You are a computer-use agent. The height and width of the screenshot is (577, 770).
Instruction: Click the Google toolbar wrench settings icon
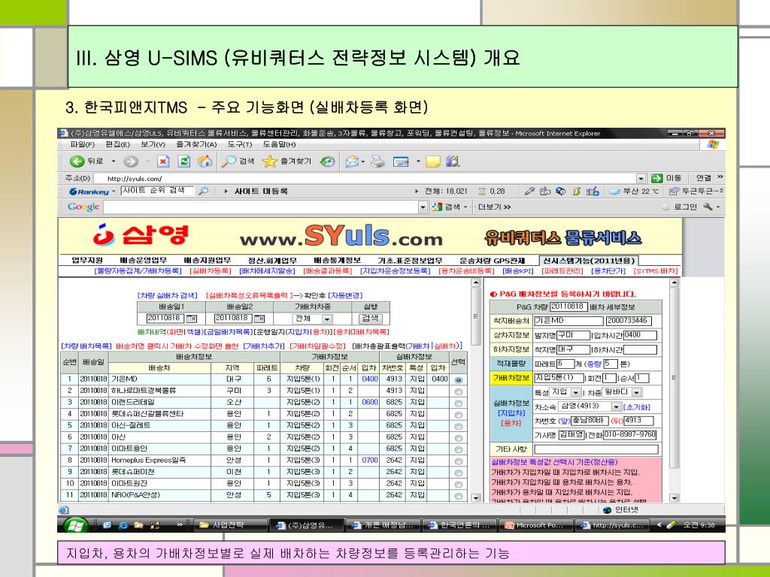pyautogui.click(x=708, y=207)
